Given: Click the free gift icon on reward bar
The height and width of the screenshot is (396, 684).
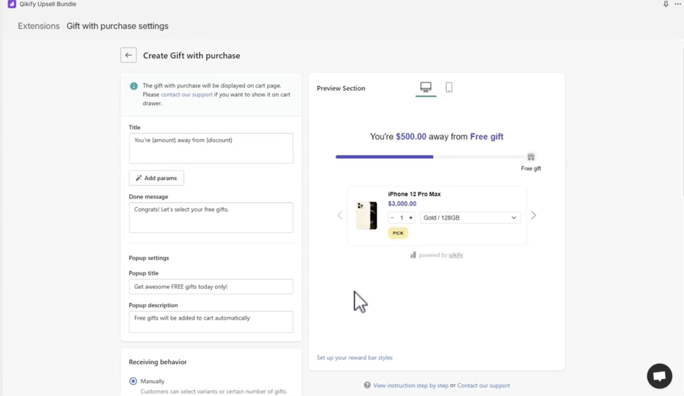Looking at the screenshot, I should tap(531, 157).
